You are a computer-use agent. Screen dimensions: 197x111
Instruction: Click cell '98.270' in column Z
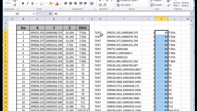(70, 78)
